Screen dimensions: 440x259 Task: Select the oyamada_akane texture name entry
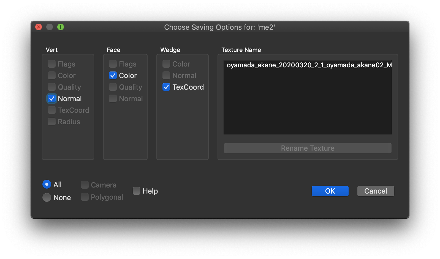(x=308, y=65)
